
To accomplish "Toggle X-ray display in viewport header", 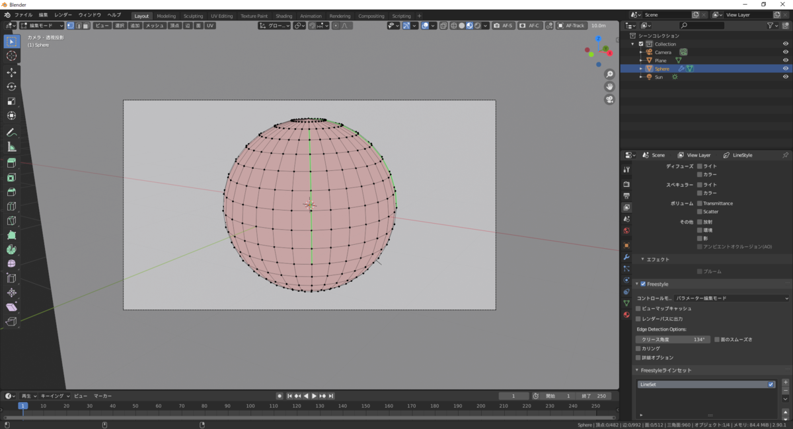I will coord(443,26).
